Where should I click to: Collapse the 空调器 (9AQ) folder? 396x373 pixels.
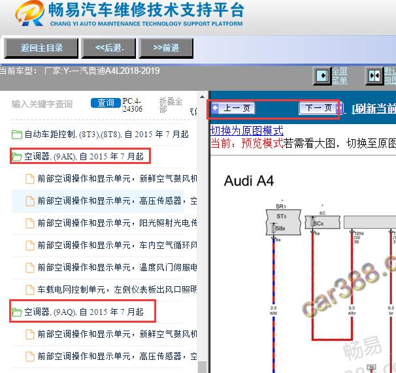tap(84, 312)
